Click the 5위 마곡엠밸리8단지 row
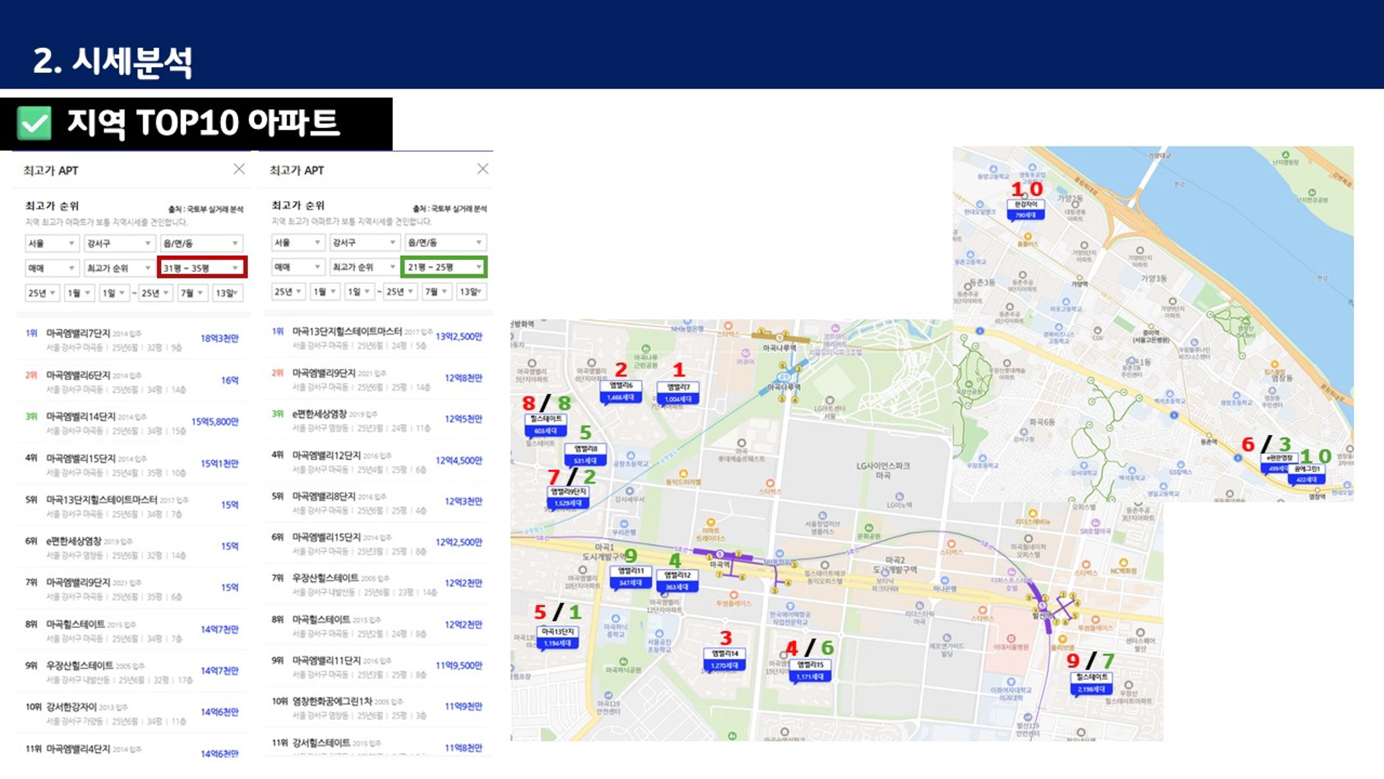The width and height of the screenshot is (1384, 779). pyautogui.click(x=378, y=502)
